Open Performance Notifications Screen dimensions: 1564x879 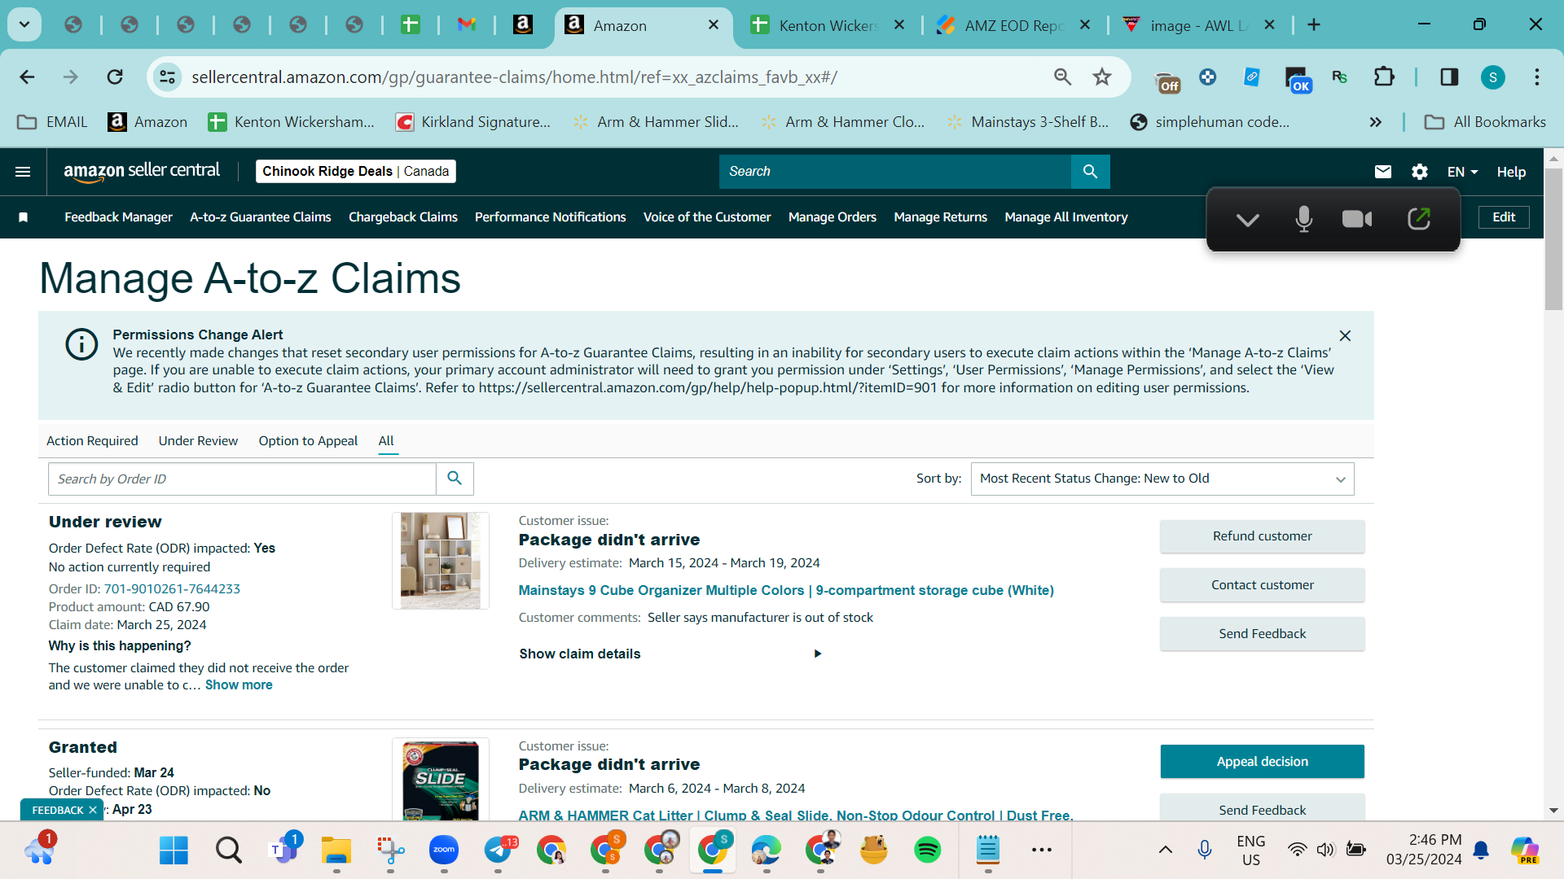[x=551, y=217]
